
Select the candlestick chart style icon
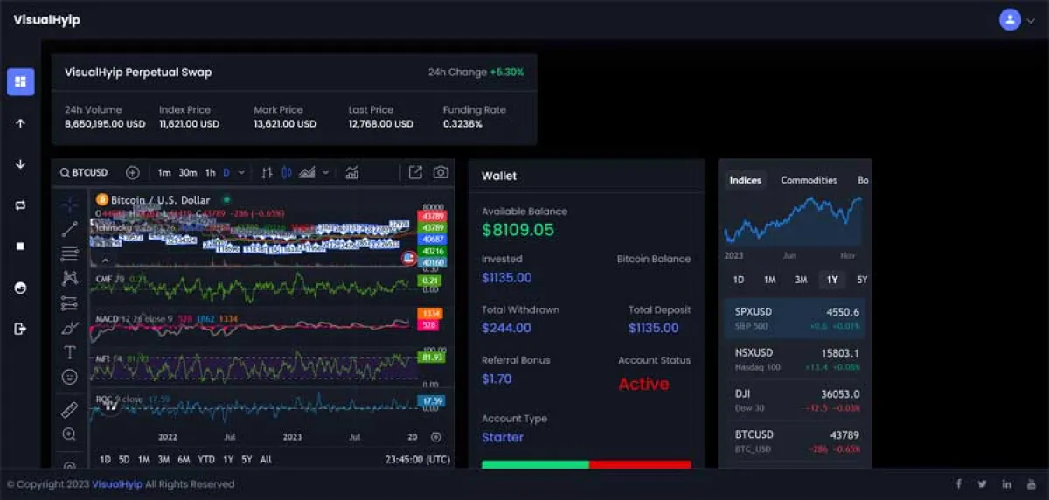pyautogui.click(x=286, y=173)
